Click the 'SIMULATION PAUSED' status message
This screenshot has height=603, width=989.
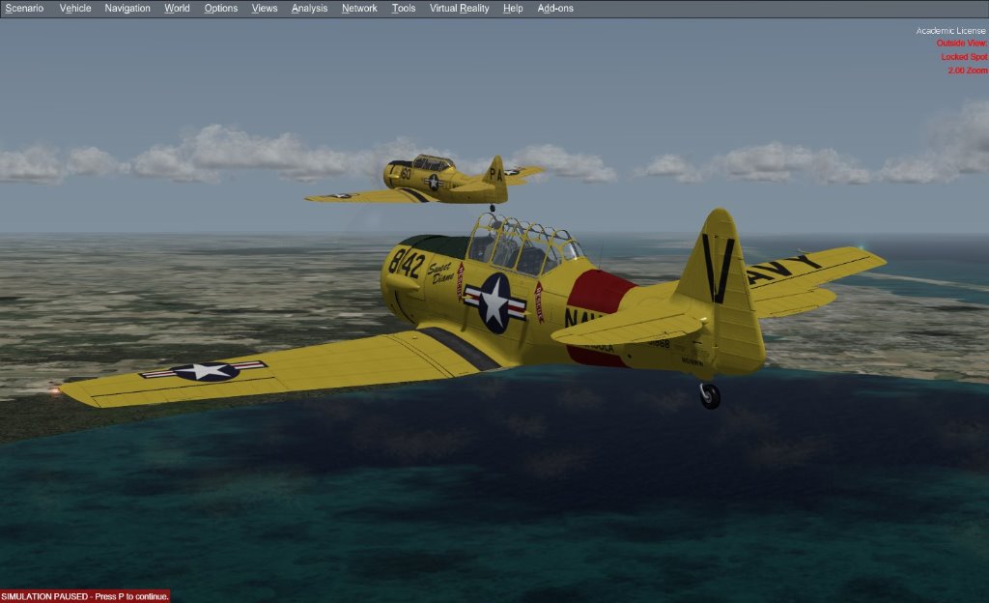coord(85,596)
